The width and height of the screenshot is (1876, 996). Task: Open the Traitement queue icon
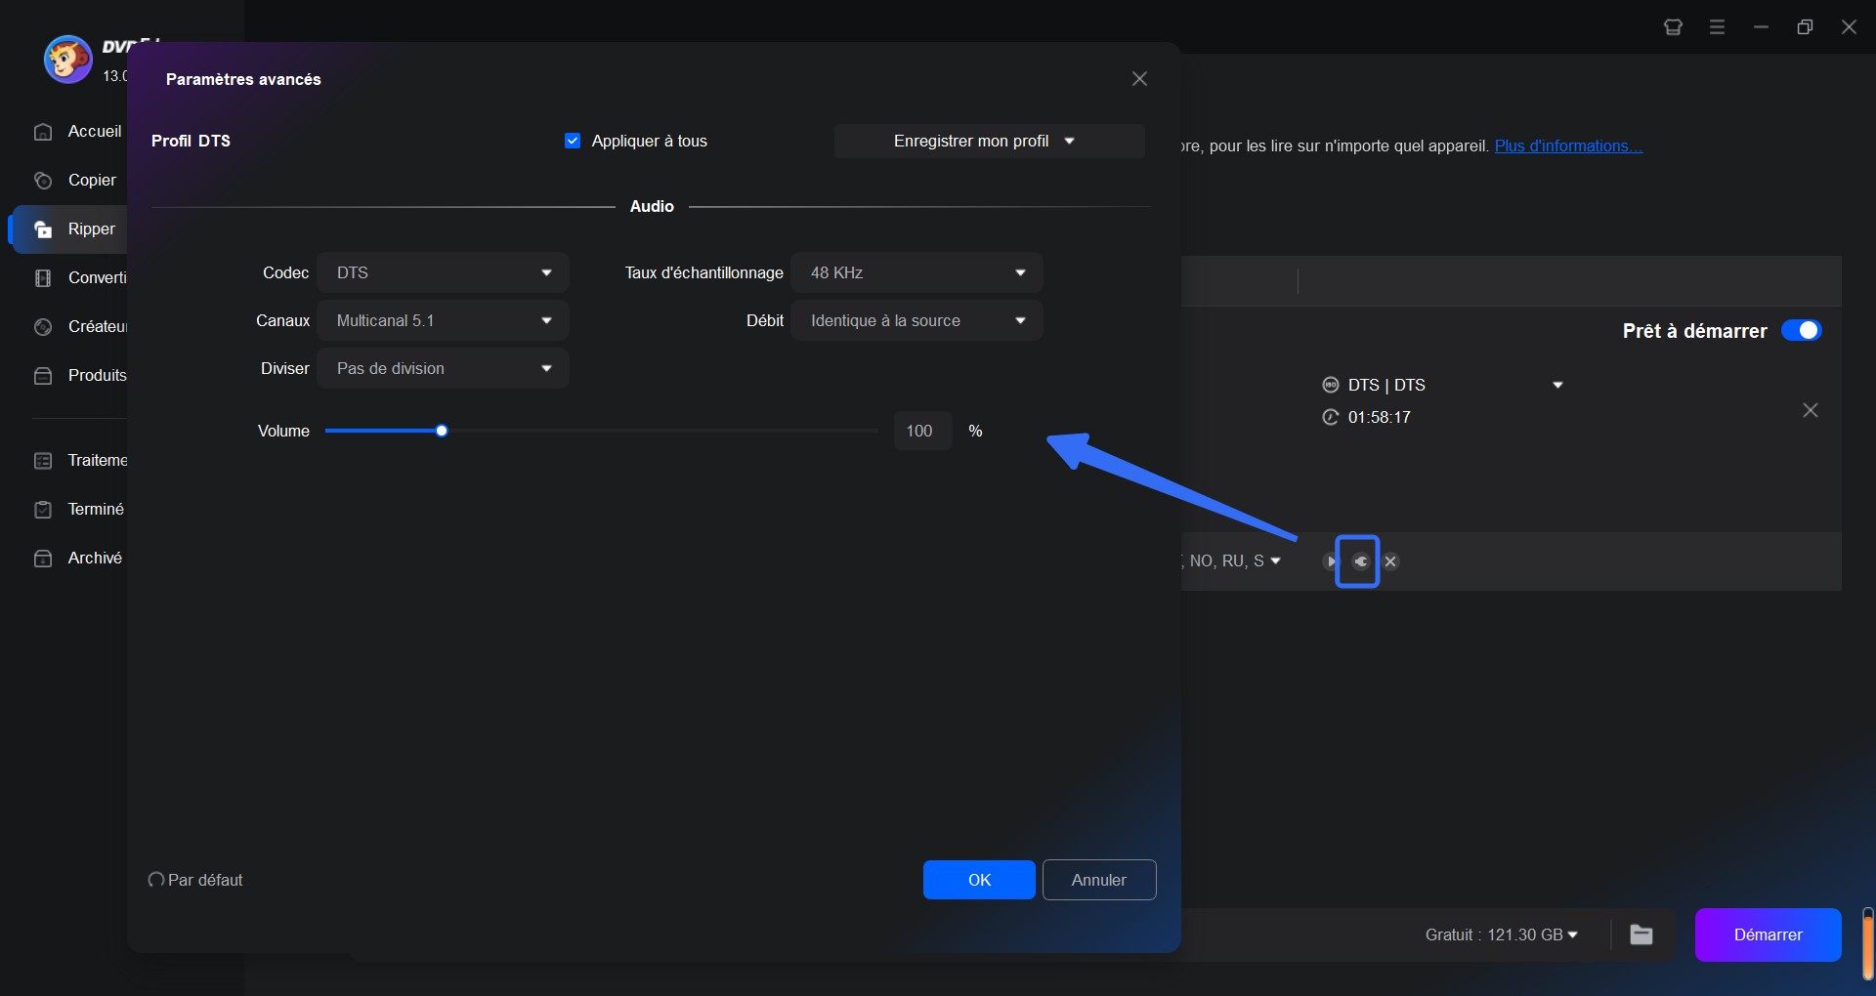43,461
